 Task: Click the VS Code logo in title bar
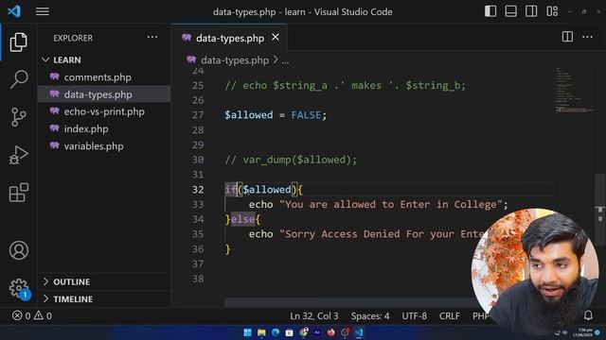(14, 11)
